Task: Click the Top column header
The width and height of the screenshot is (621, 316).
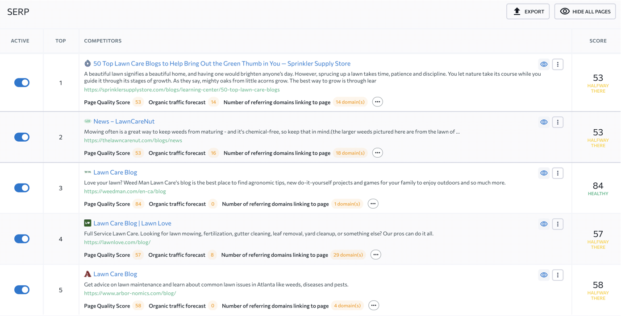Action: click(x=61, y=41)
